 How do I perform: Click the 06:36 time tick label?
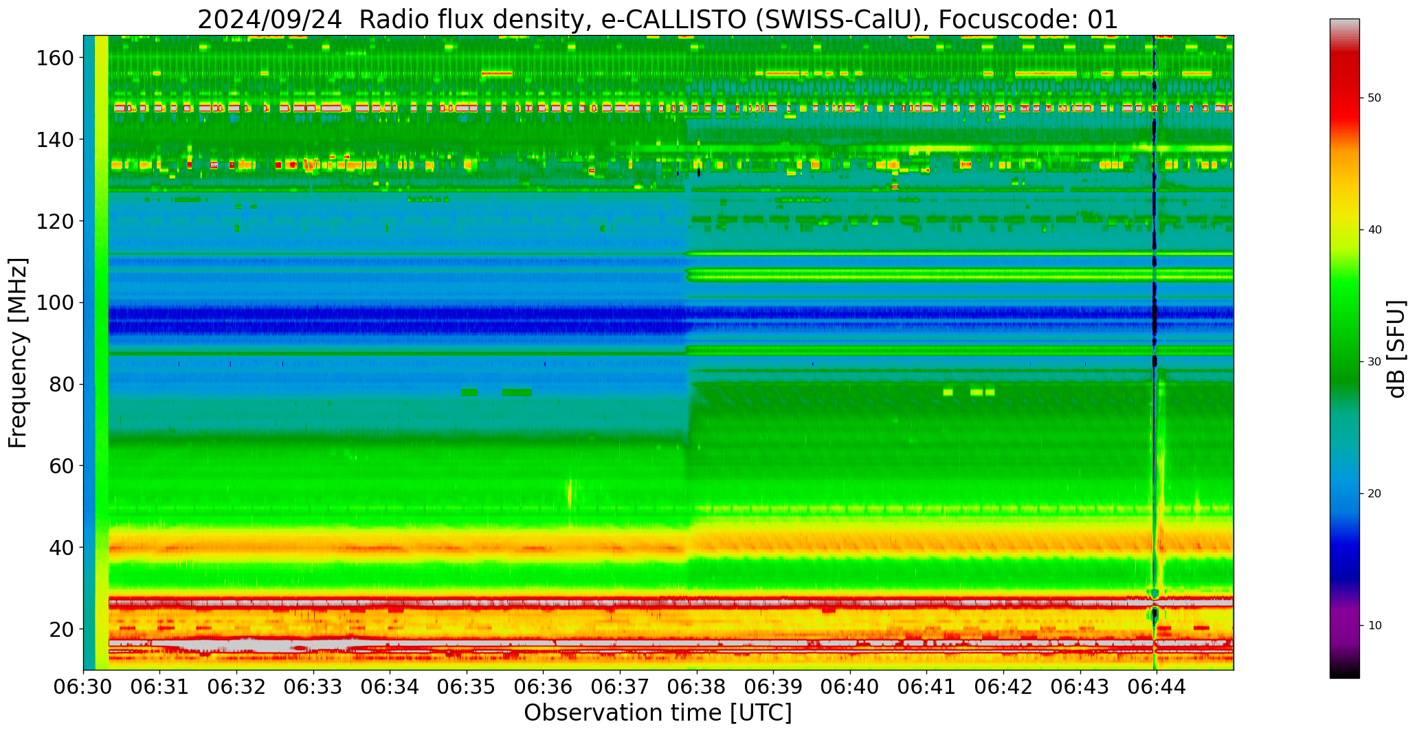(x=544, y=686)
